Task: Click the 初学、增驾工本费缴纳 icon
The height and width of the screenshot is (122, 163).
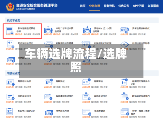Action: point(125,112)
